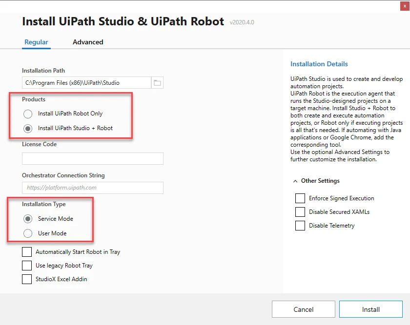Collapse the Other Settings section

pyautogui.click(x=295, y=181)
